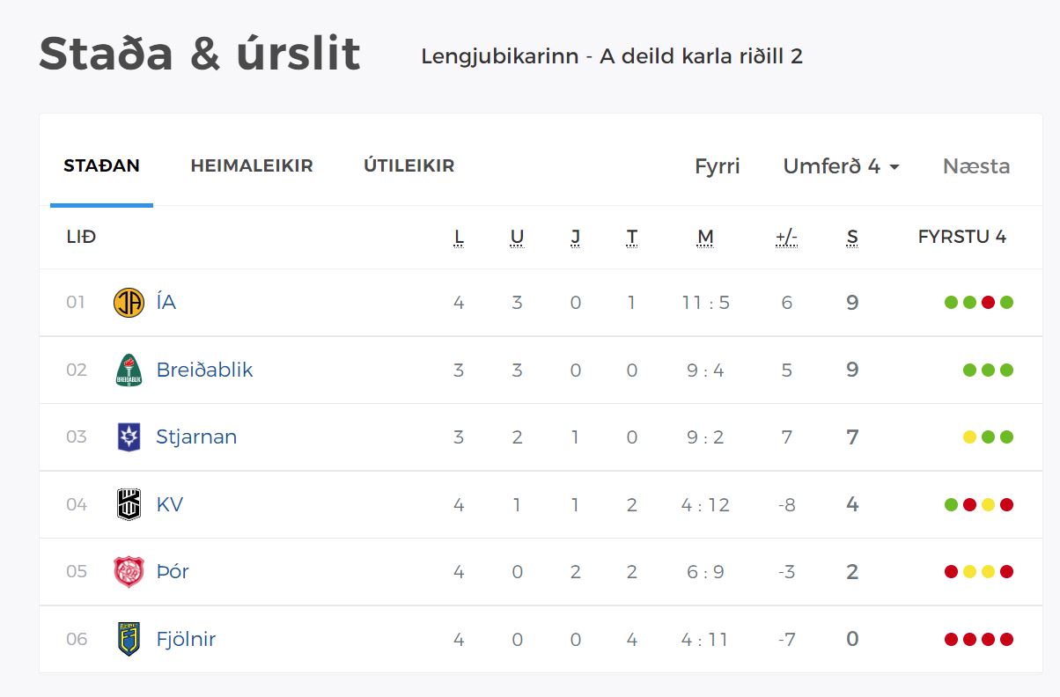Viewport: 1060px width, 697px height.
Task: Switch to the Heimaleikir tab
Action: coord(252,165)
